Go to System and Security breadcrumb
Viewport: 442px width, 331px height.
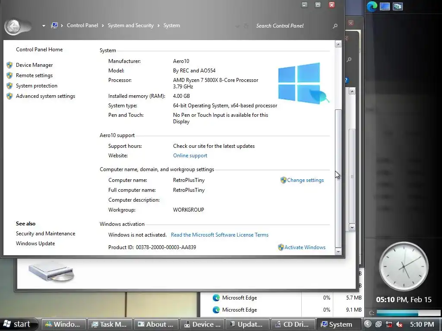pyautogui.click(x=130, y=25)
